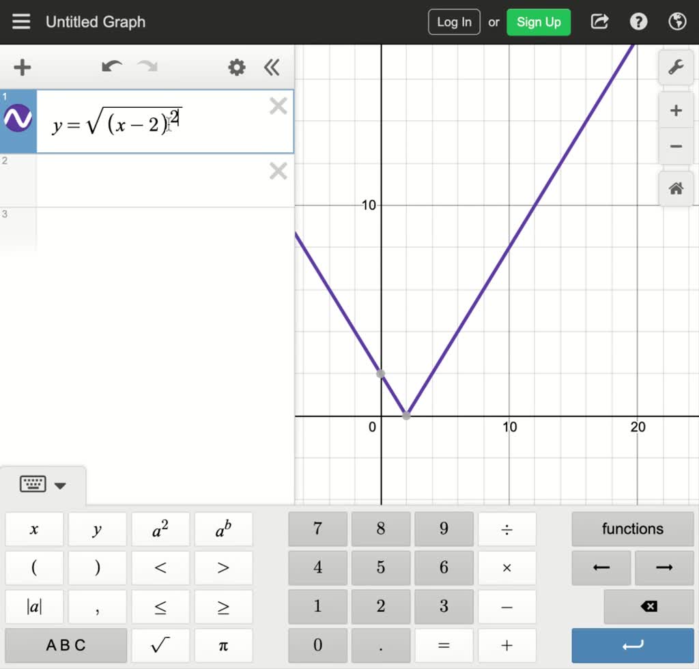Collapse the expressions panel with double chevron
699x669 pixels.
pos(272,68)
